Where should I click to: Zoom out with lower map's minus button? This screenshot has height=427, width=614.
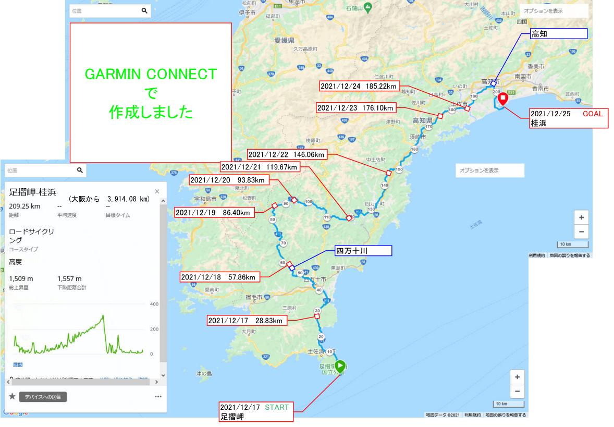point(517,391)
